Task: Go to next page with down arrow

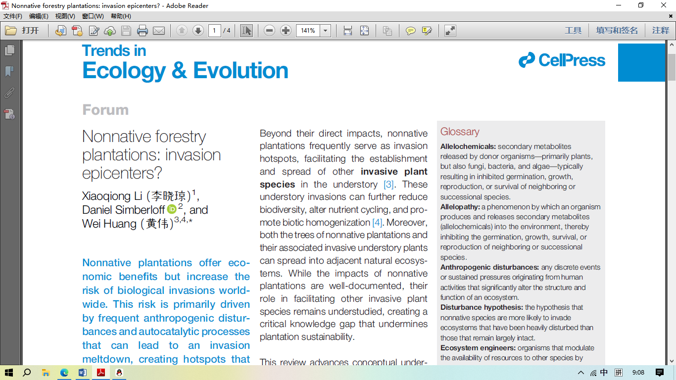Action: pyautogui.click(x=198, y=31)
